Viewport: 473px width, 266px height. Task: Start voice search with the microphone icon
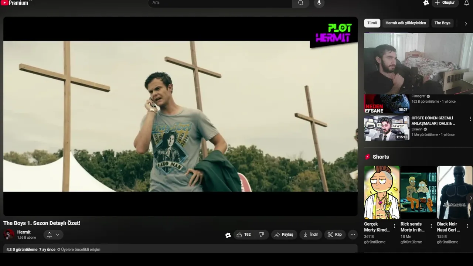tap(319, 3)
